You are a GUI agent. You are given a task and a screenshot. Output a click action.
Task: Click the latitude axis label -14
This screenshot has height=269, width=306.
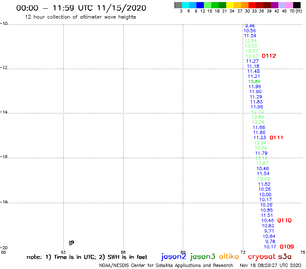(4, 112)
